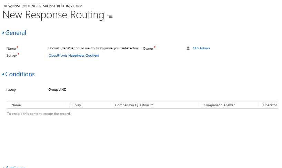
Task: Sort grid by Survey column header
Action: 76,105
